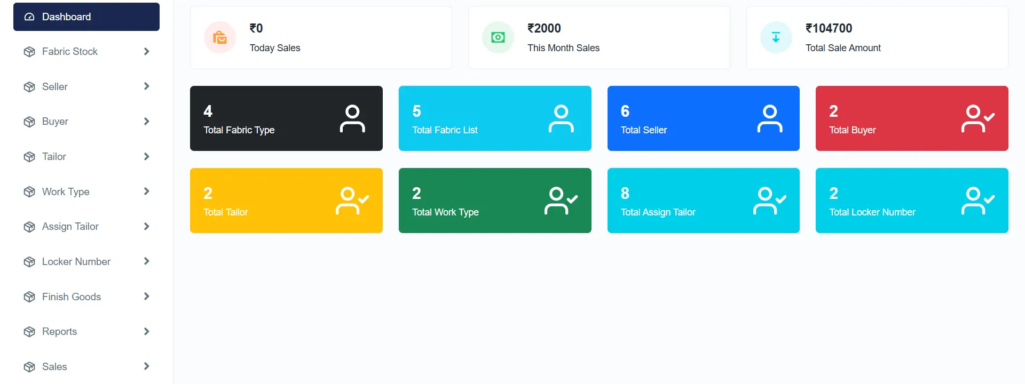
Task: Click the user-check icon on Total Work Type card
Action: [561, 201]
